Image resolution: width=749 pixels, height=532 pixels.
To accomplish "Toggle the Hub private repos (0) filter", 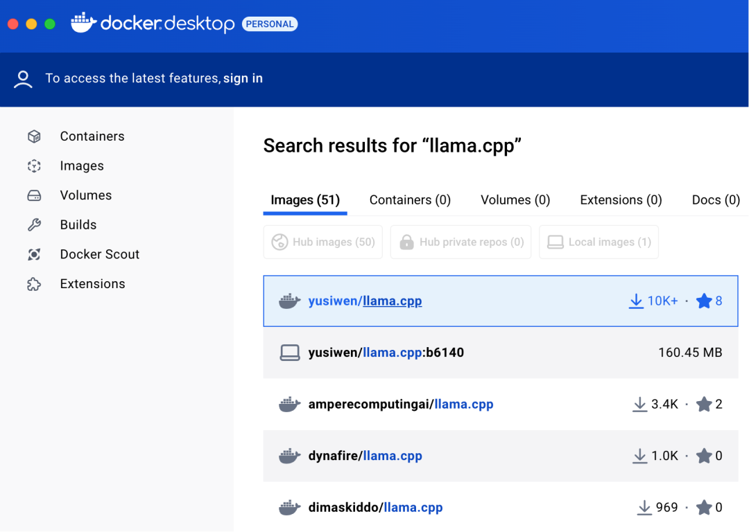I will point(460,242).
